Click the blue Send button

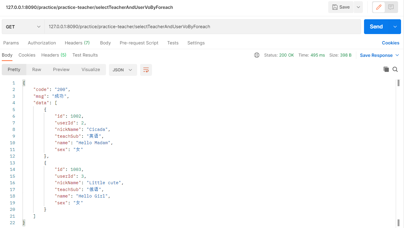tap(376, 27)
